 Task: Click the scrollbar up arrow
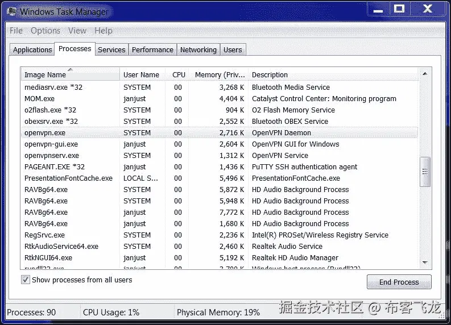point(425,74)
